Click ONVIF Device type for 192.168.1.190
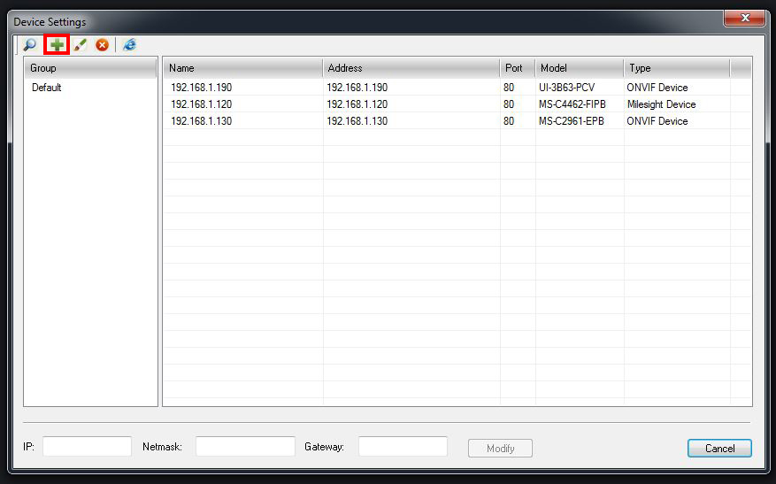This screenshot has width=776, height=484. 657,88
